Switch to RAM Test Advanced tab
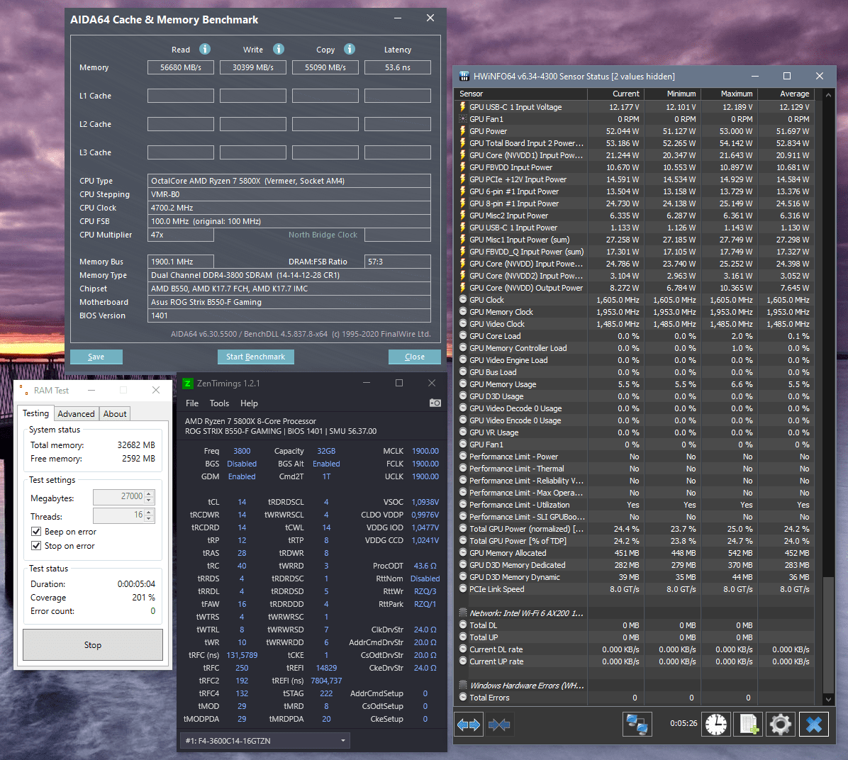 [76, 414]
